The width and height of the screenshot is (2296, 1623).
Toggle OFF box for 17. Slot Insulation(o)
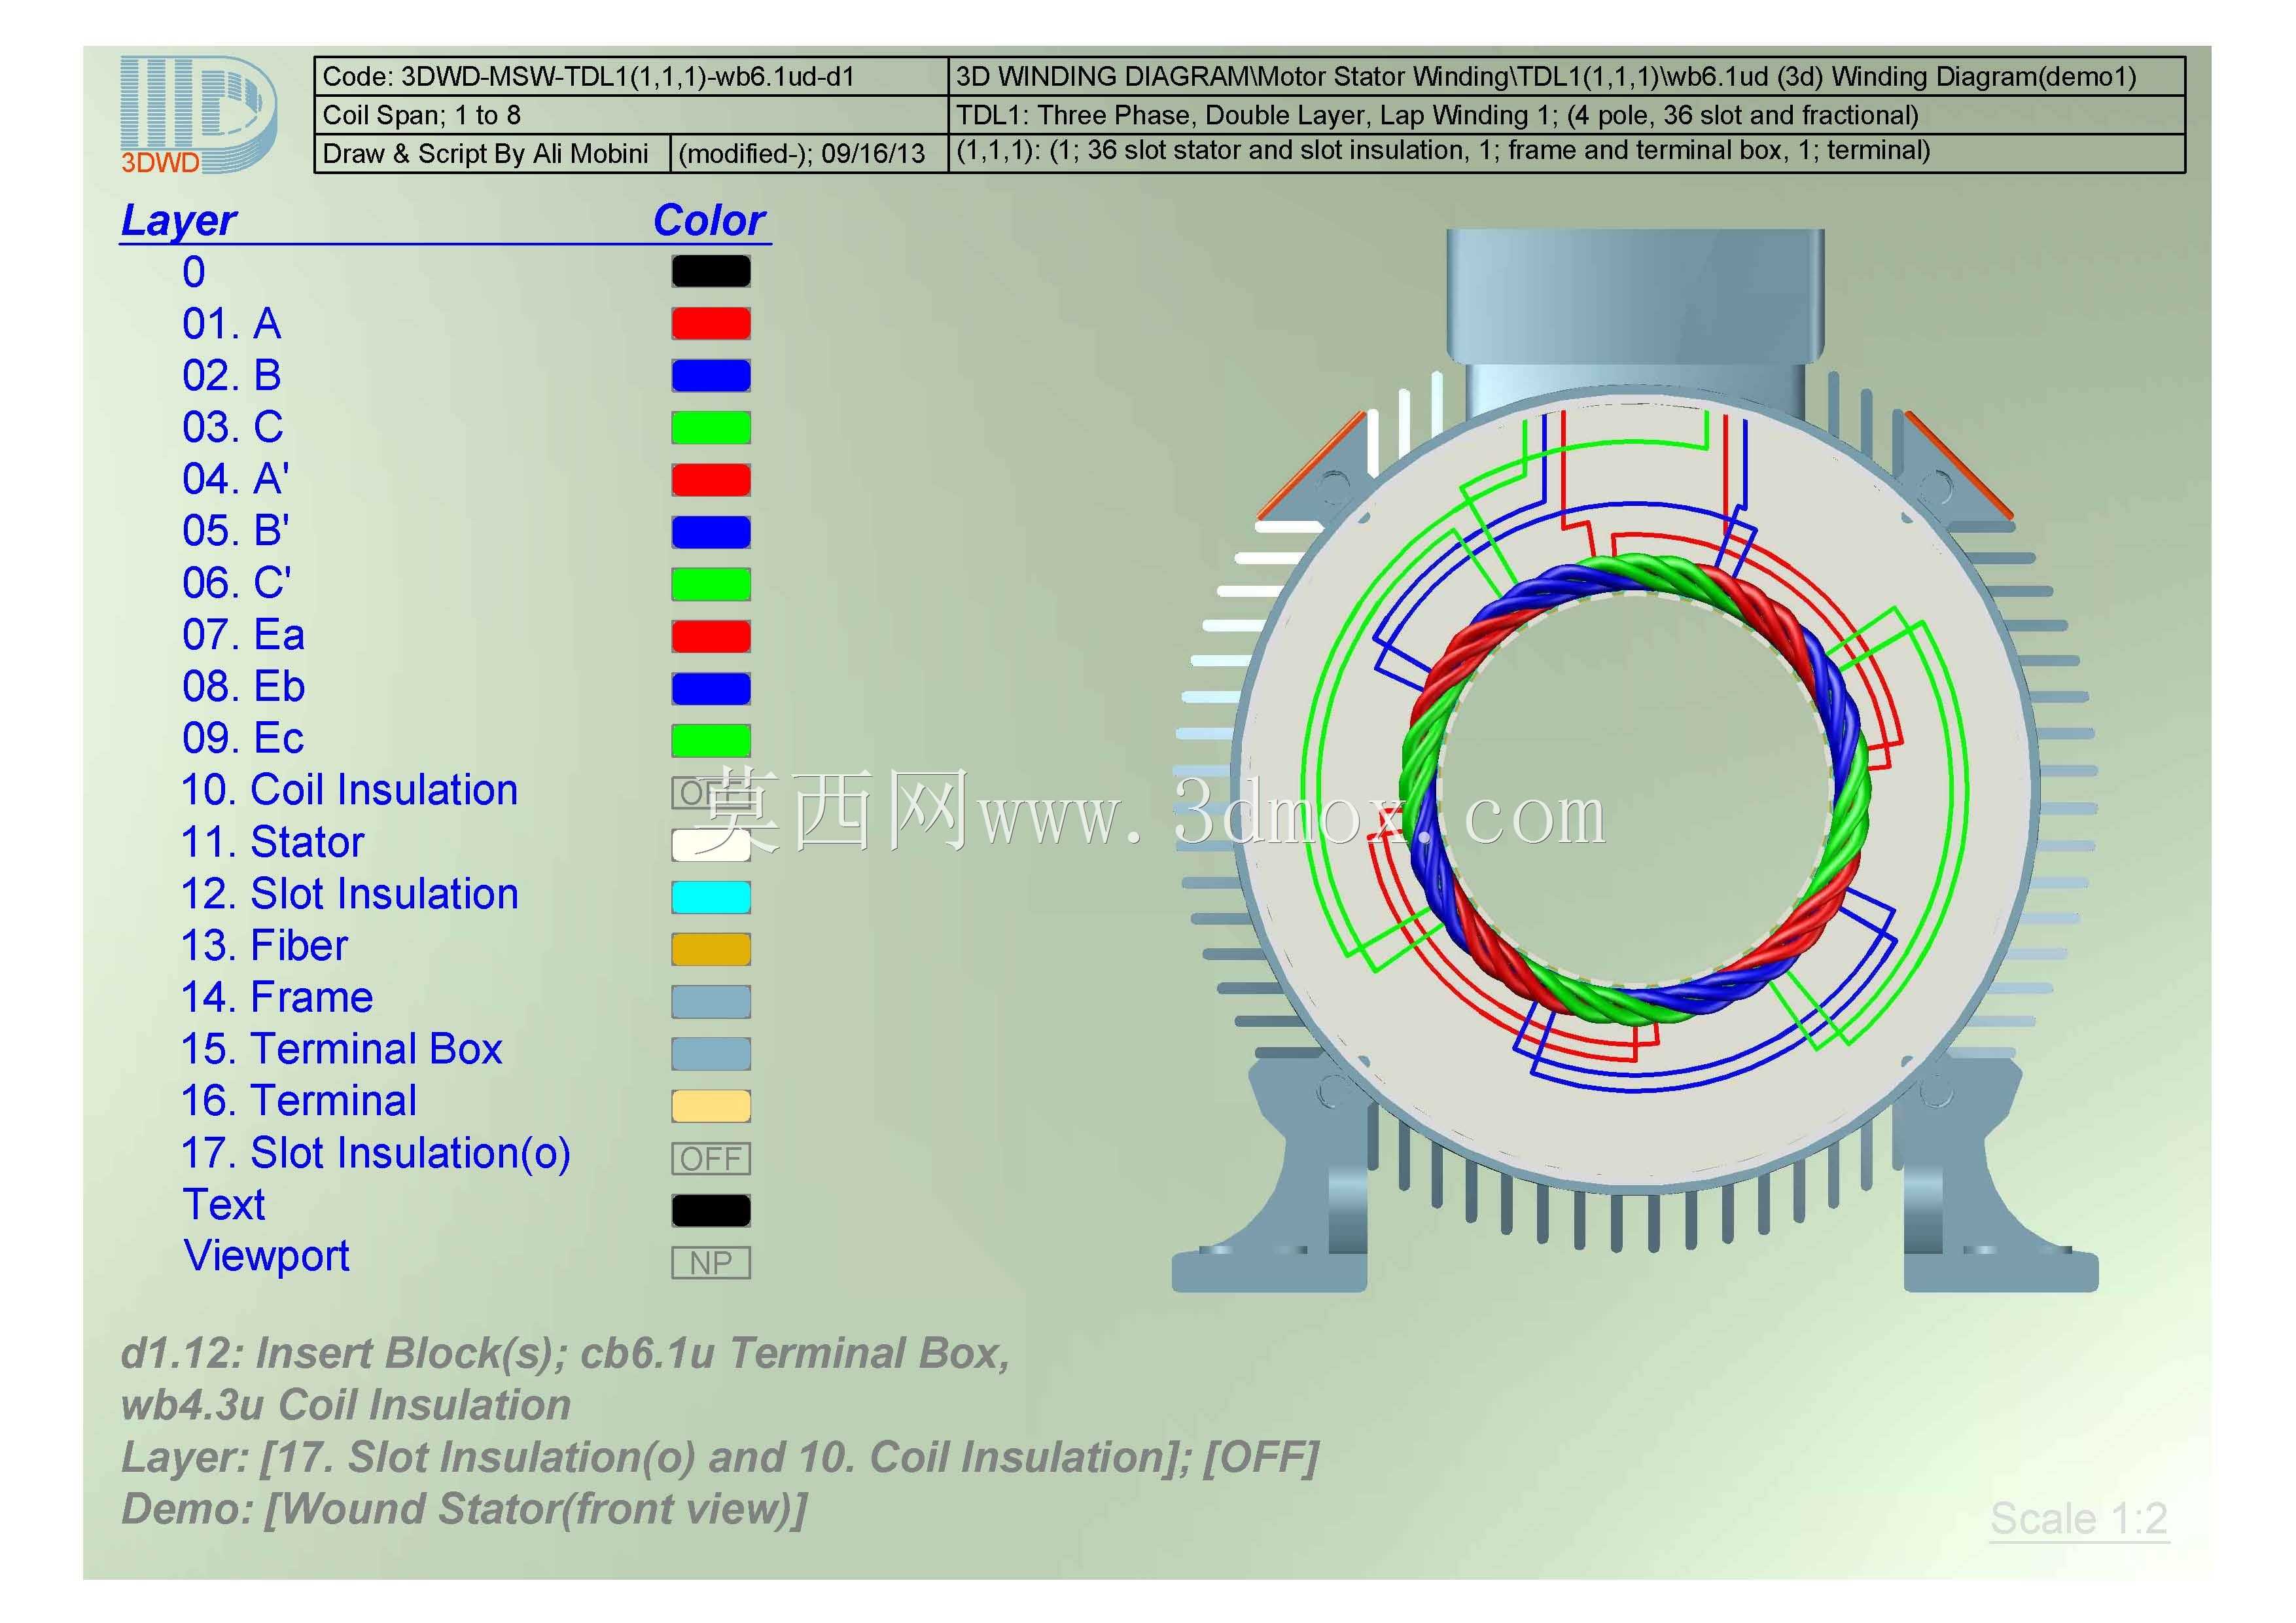tap(711, 1158)
